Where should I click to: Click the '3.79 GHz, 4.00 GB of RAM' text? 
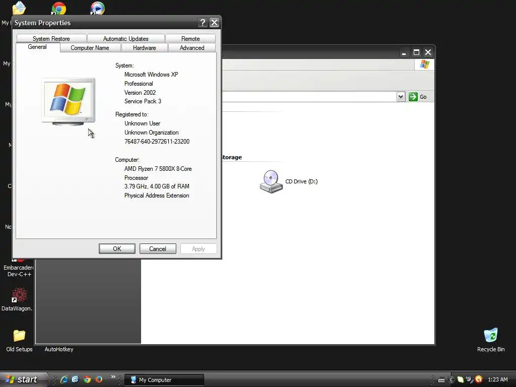point(157,186)
